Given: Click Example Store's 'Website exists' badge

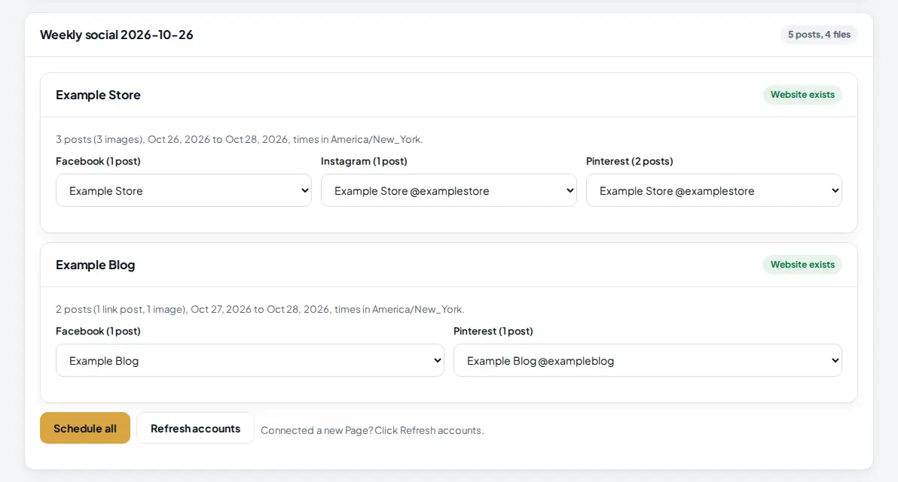Looking at the screenshot, I should point(802,94).
